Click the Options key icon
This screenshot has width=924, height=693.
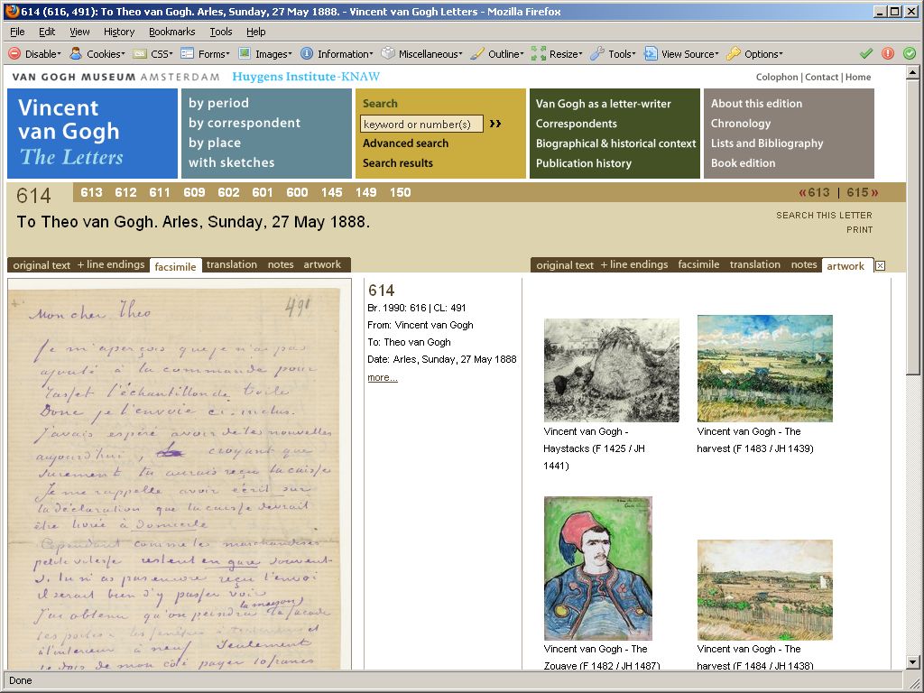coord(733,53)
